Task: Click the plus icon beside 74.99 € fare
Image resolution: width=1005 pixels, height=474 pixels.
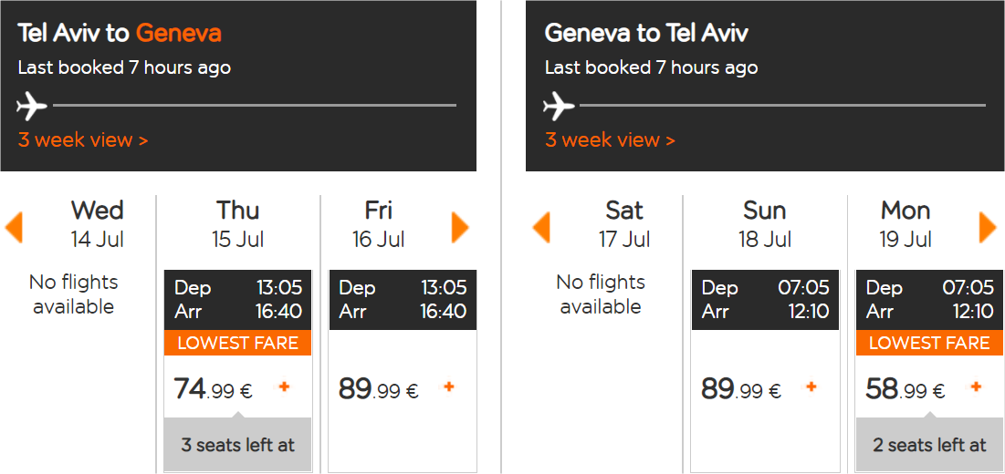Action: pos(285,386)
